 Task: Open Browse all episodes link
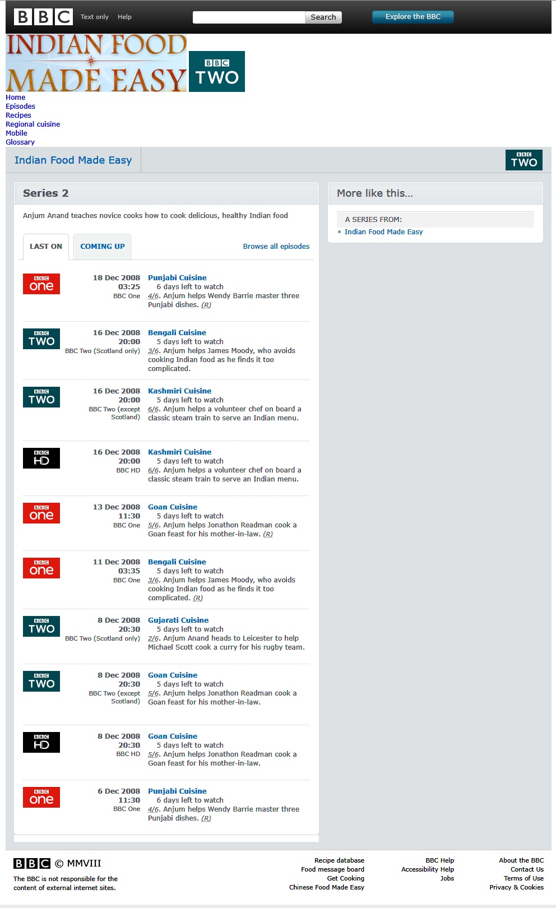pyautogui.click(x=276, y=246)
